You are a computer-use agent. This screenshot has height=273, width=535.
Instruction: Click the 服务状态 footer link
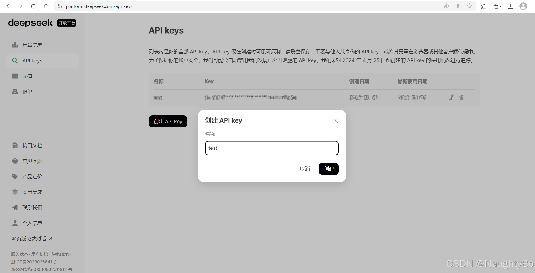pyautogui.click(x=20, y=254)
